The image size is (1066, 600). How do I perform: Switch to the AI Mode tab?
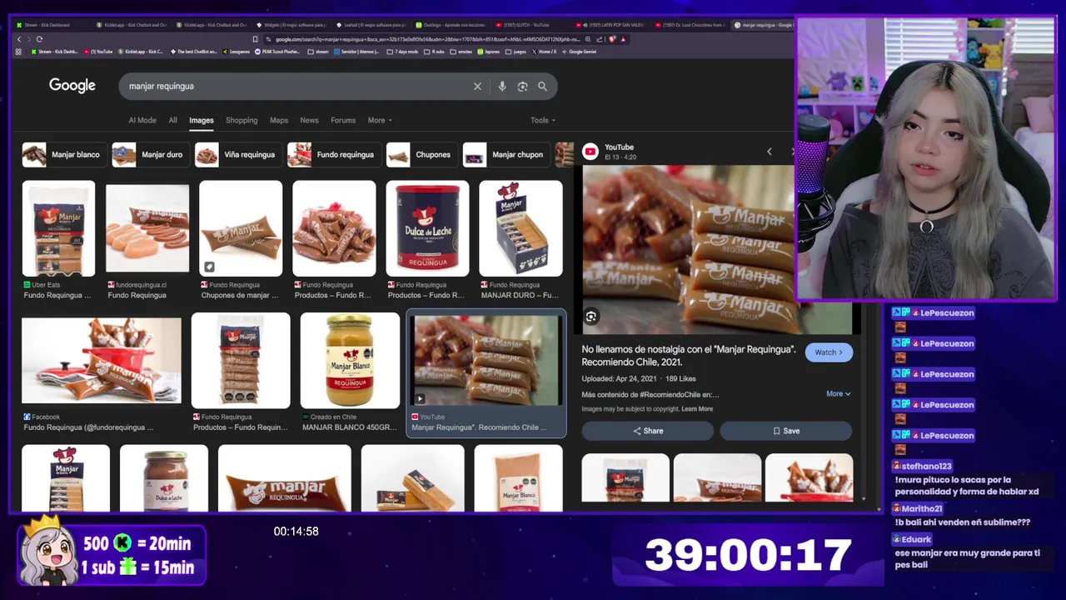click(142, 120)
